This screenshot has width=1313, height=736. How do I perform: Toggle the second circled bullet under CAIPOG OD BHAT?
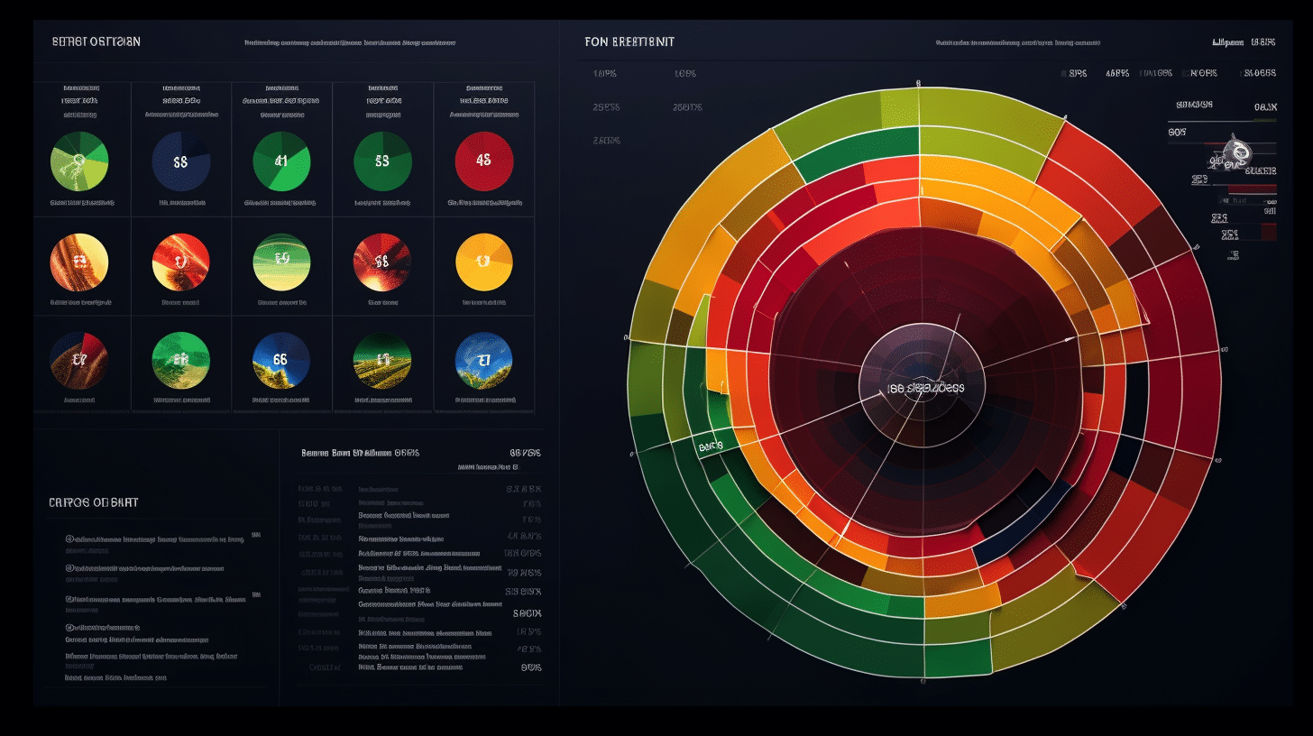tap(69, 569)
